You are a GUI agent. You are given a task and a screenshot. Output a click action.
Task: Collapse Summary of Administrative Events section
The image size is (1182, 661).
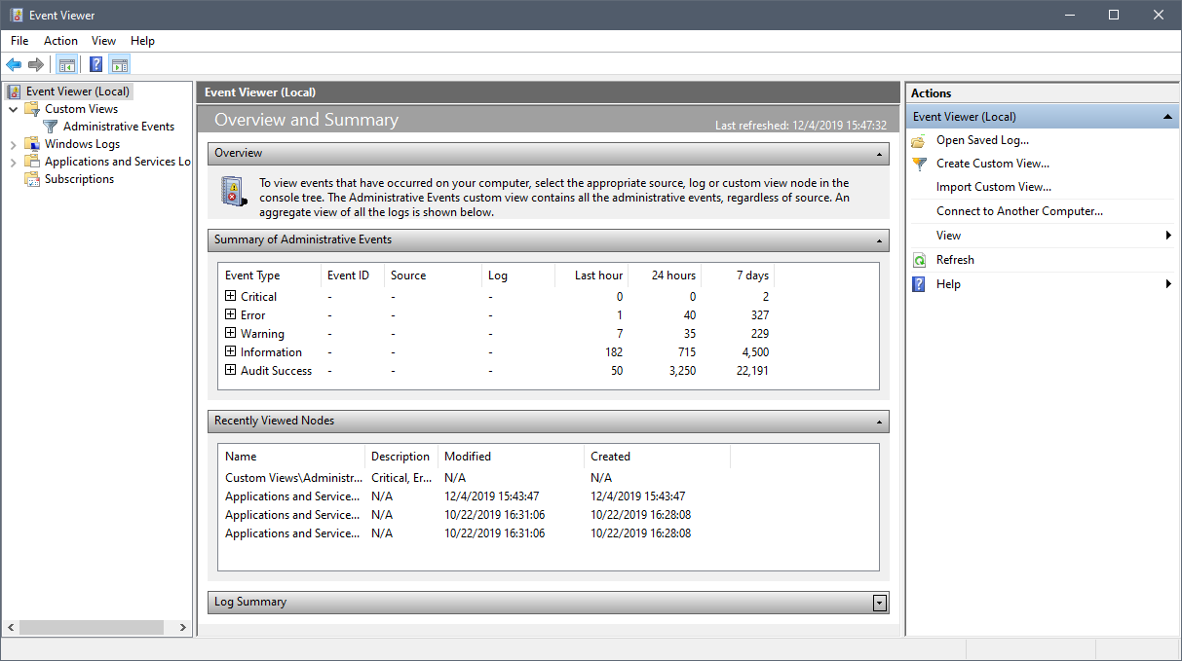tap(880, 240)
